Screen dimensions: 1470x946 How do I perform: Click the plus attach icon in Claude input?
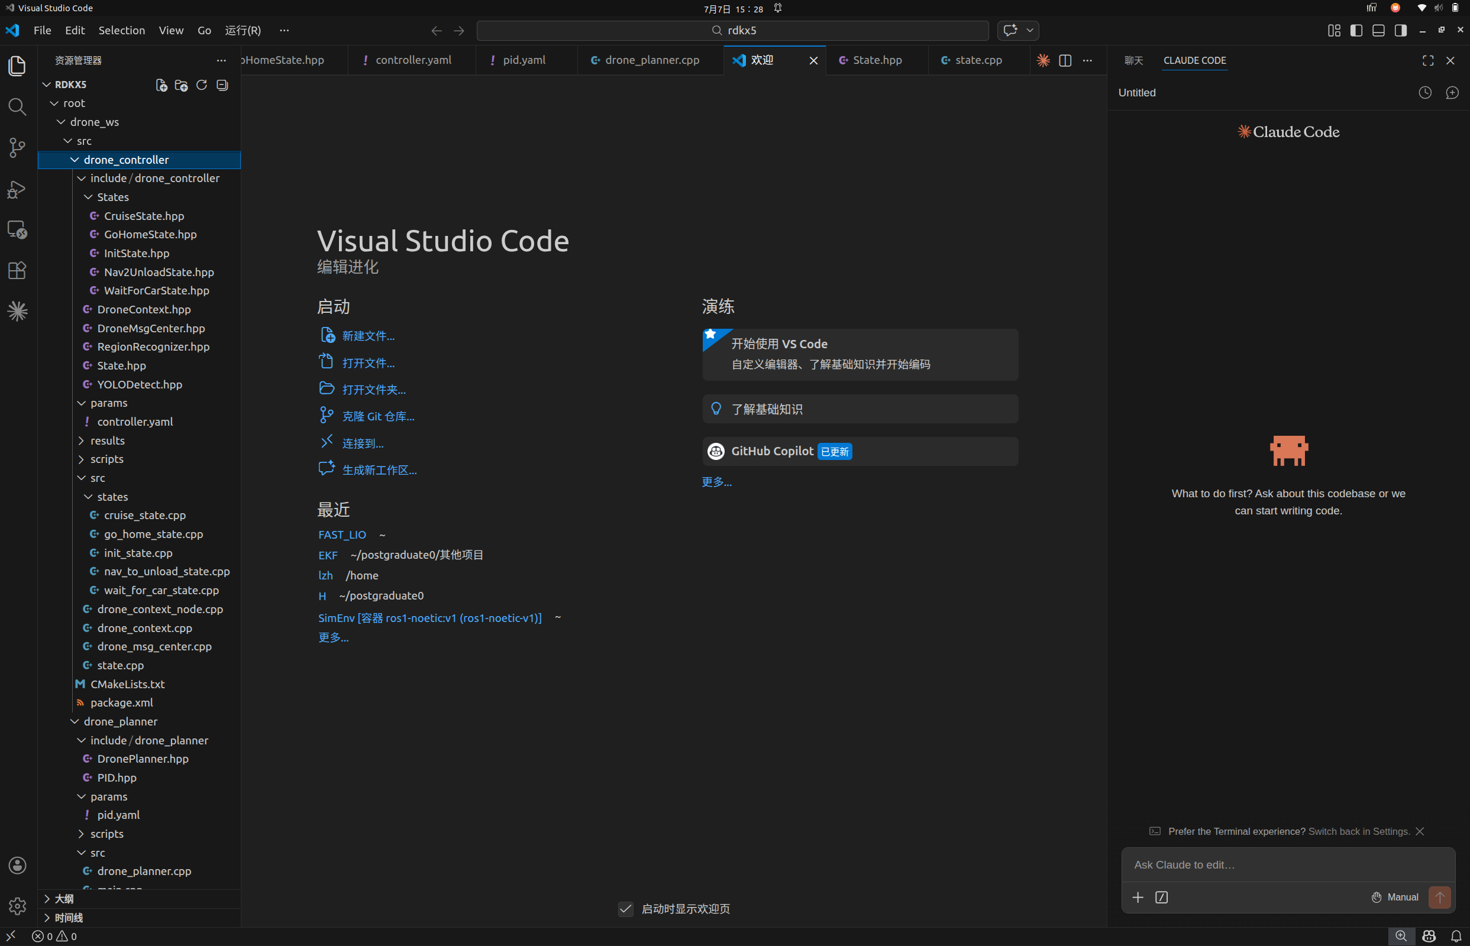pyautogui.click(x=1138, y=898)
